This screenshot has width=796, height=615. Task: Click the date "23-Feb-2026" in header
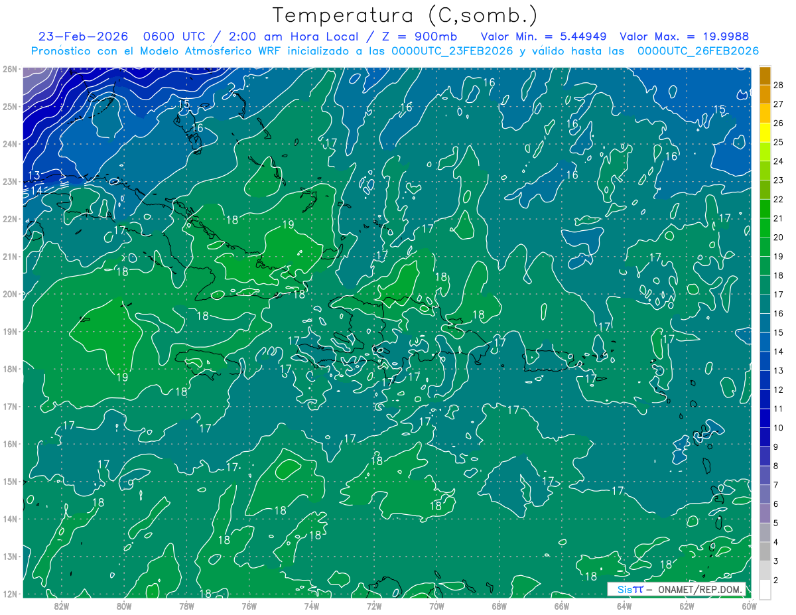click(x=83, y=36)
